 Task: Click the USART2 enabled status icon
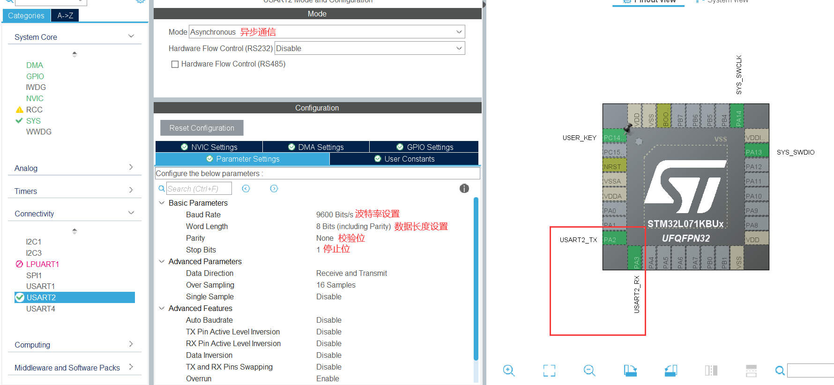click(20, 297)
